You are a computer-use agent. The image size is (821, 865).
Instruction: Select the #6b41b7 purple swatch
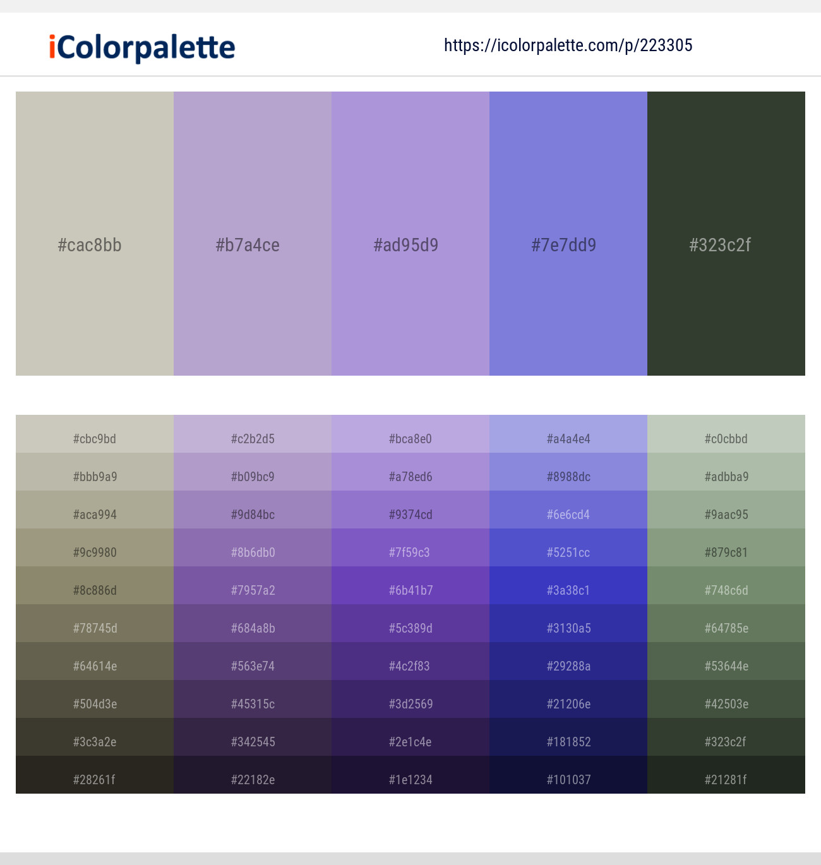click(410, 590)
